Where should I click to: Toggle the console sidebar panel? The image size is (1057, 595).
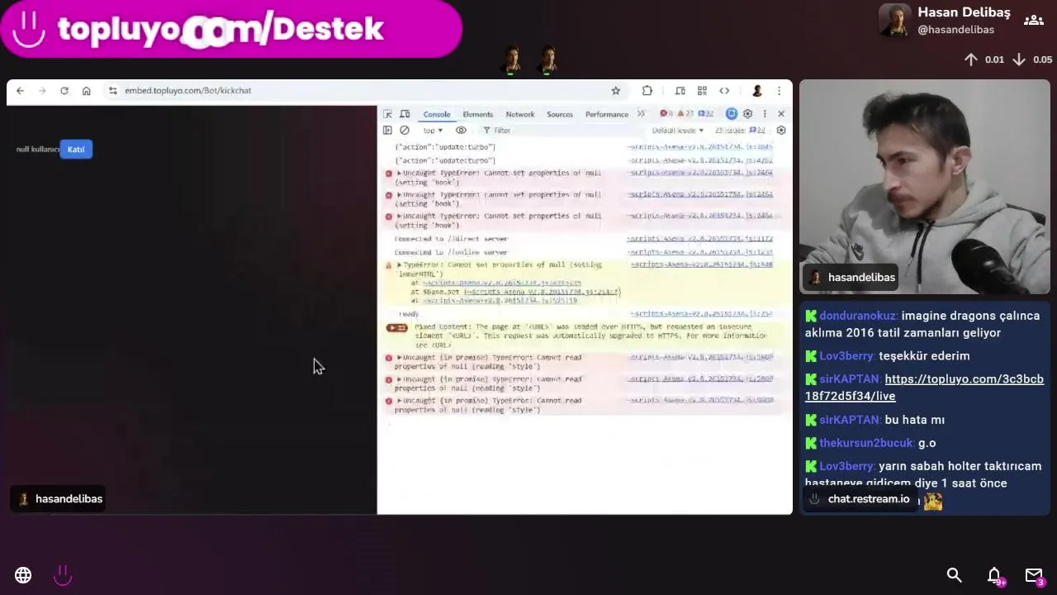tap(387, 131)
